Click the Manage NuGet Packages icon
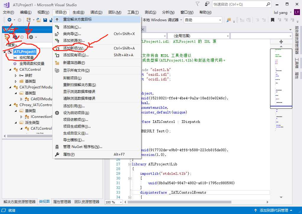302x214 pixels. [57, 147]
